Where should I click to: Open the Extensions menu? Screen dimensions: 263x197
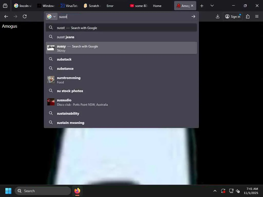(x=248, y=16)
